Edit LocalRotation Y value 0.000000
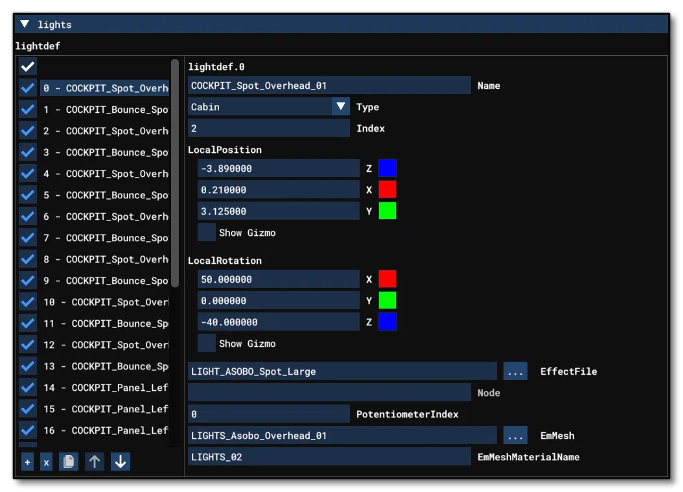Screen dimensions: 683x492 (279, 300)
